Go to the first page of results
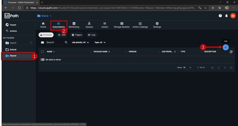This screenshot has height=126, width=238. point(212,68)
